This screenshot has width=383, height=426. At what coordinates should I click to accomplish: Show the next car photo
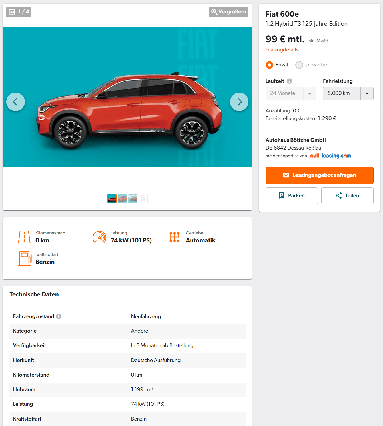(239, 102)
